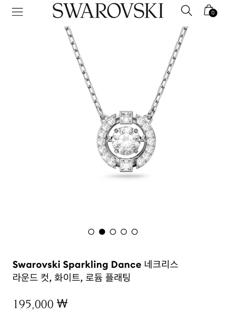Open the hamburger navigation menu

pyautogui.click(x=18, y=12)
